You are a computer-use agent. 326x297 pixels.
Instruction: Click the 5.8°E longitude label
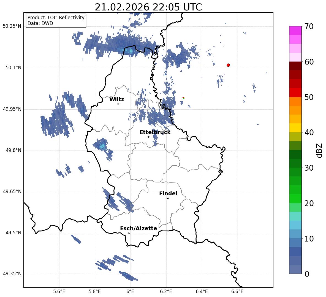click(x=95, y=292)
